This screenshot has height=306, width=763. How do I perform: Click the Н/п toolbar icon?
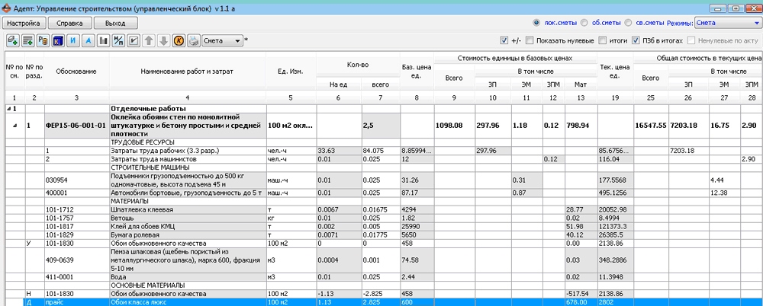[x=118, y=40]
